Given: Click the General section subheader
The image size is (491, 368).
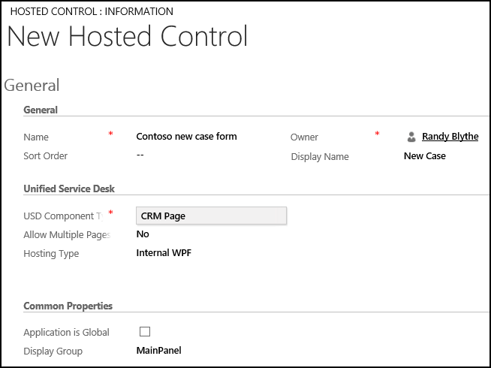Looking at the screenshot, I should pyautogui.click(x=41, y=110).
